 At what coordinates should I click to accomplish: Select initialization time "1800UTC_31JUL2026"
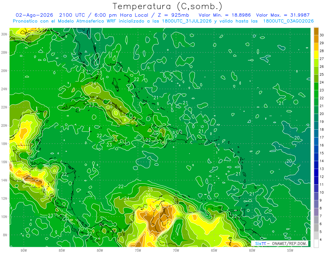click(x=187, y=21)
